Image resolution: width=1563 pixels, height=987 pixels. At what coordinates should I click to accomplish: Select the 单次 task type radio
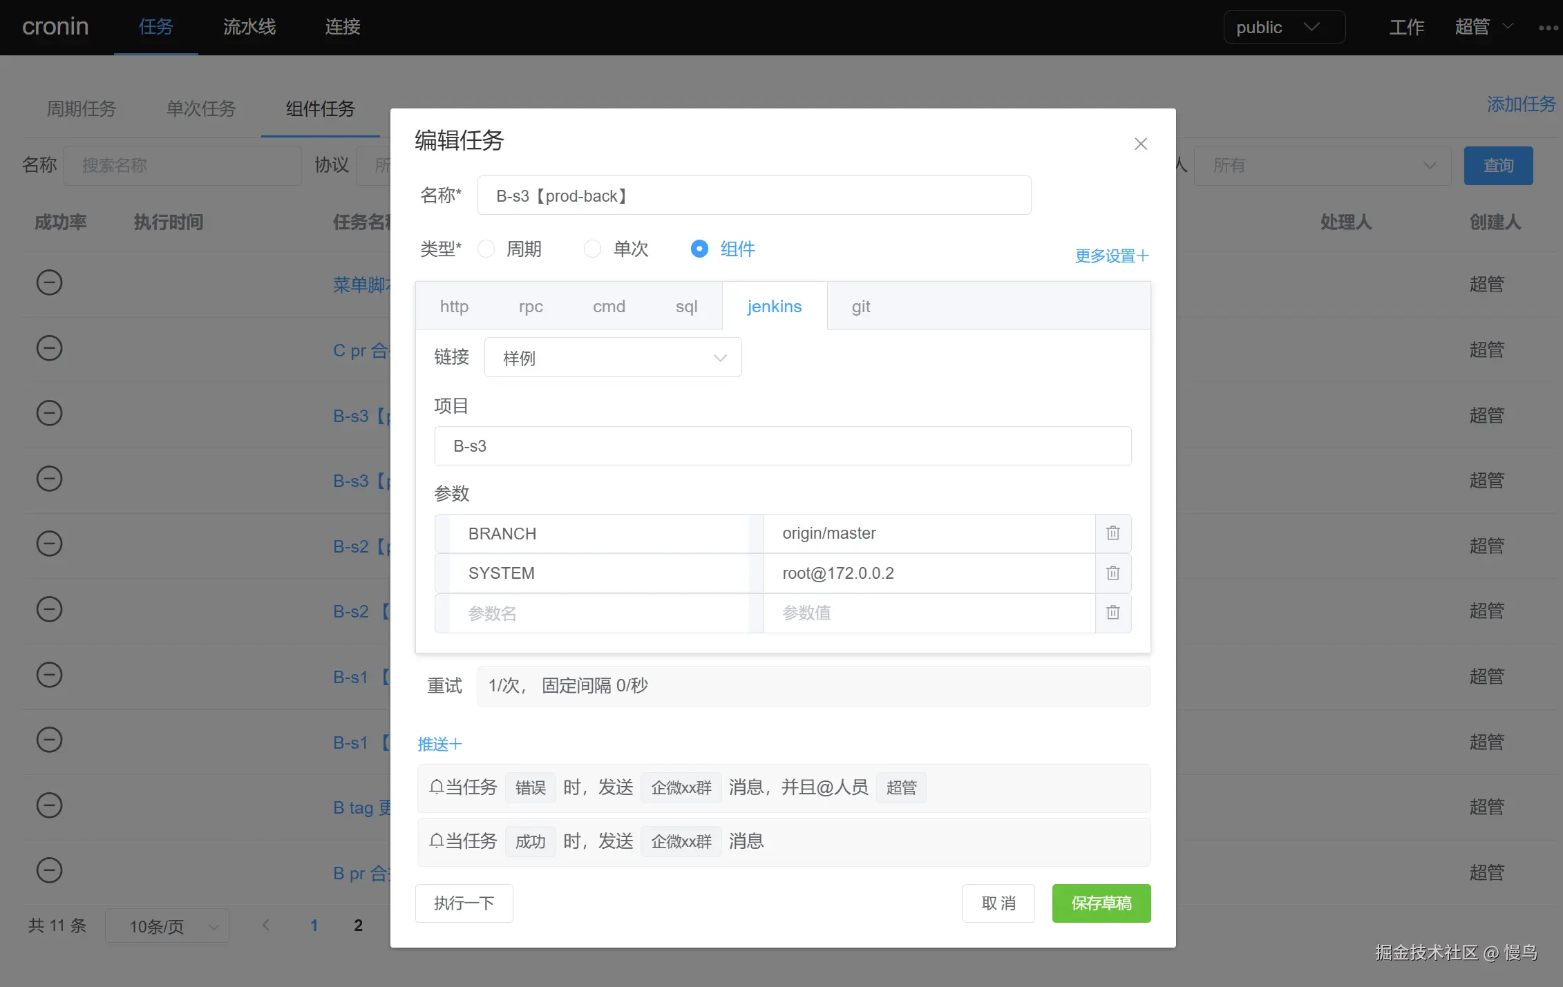592,249
